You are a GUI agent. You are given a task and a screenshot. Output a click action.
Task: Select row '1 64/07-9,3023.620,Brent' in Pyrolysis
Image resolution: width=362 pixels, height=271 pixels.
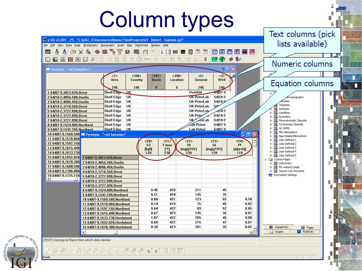pyautogui.click(x=110, y=158)
